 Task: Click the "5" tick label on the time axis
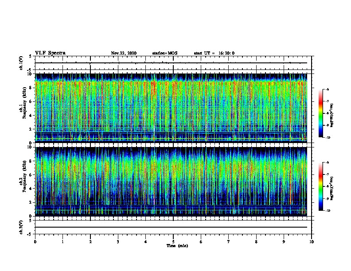[173, 242]
